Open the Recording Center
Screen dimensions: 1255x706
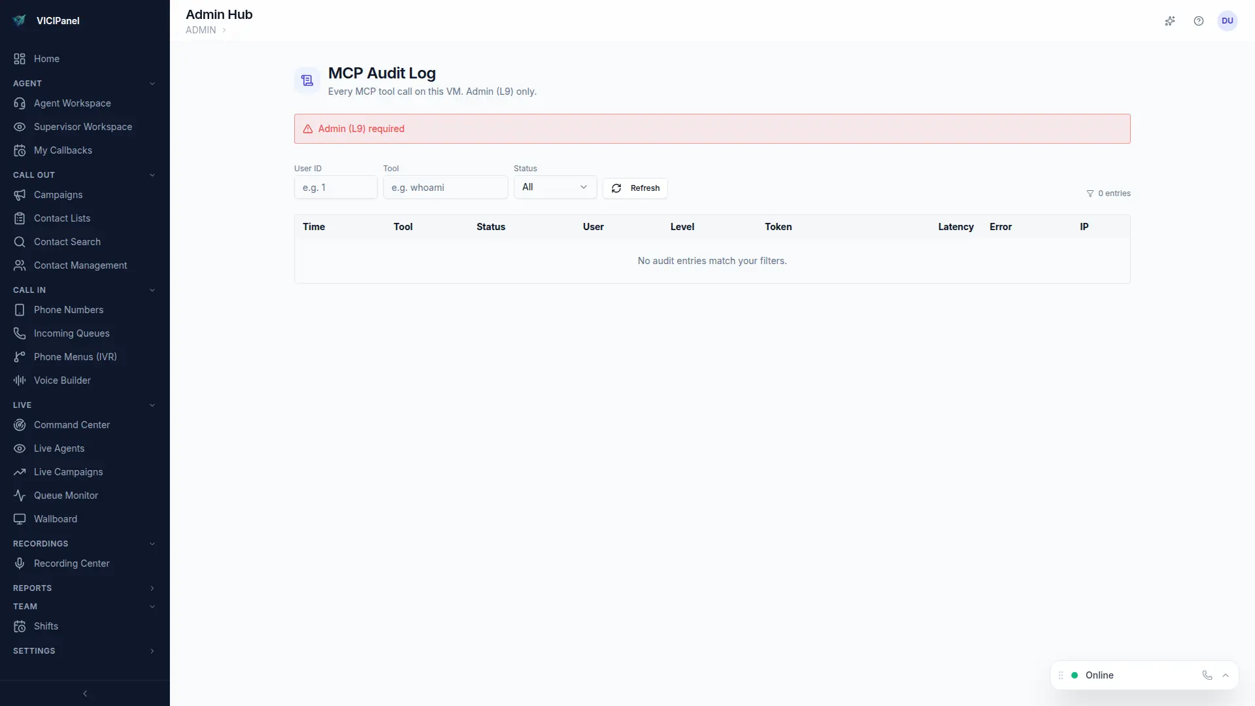click(x=71, y=563)
